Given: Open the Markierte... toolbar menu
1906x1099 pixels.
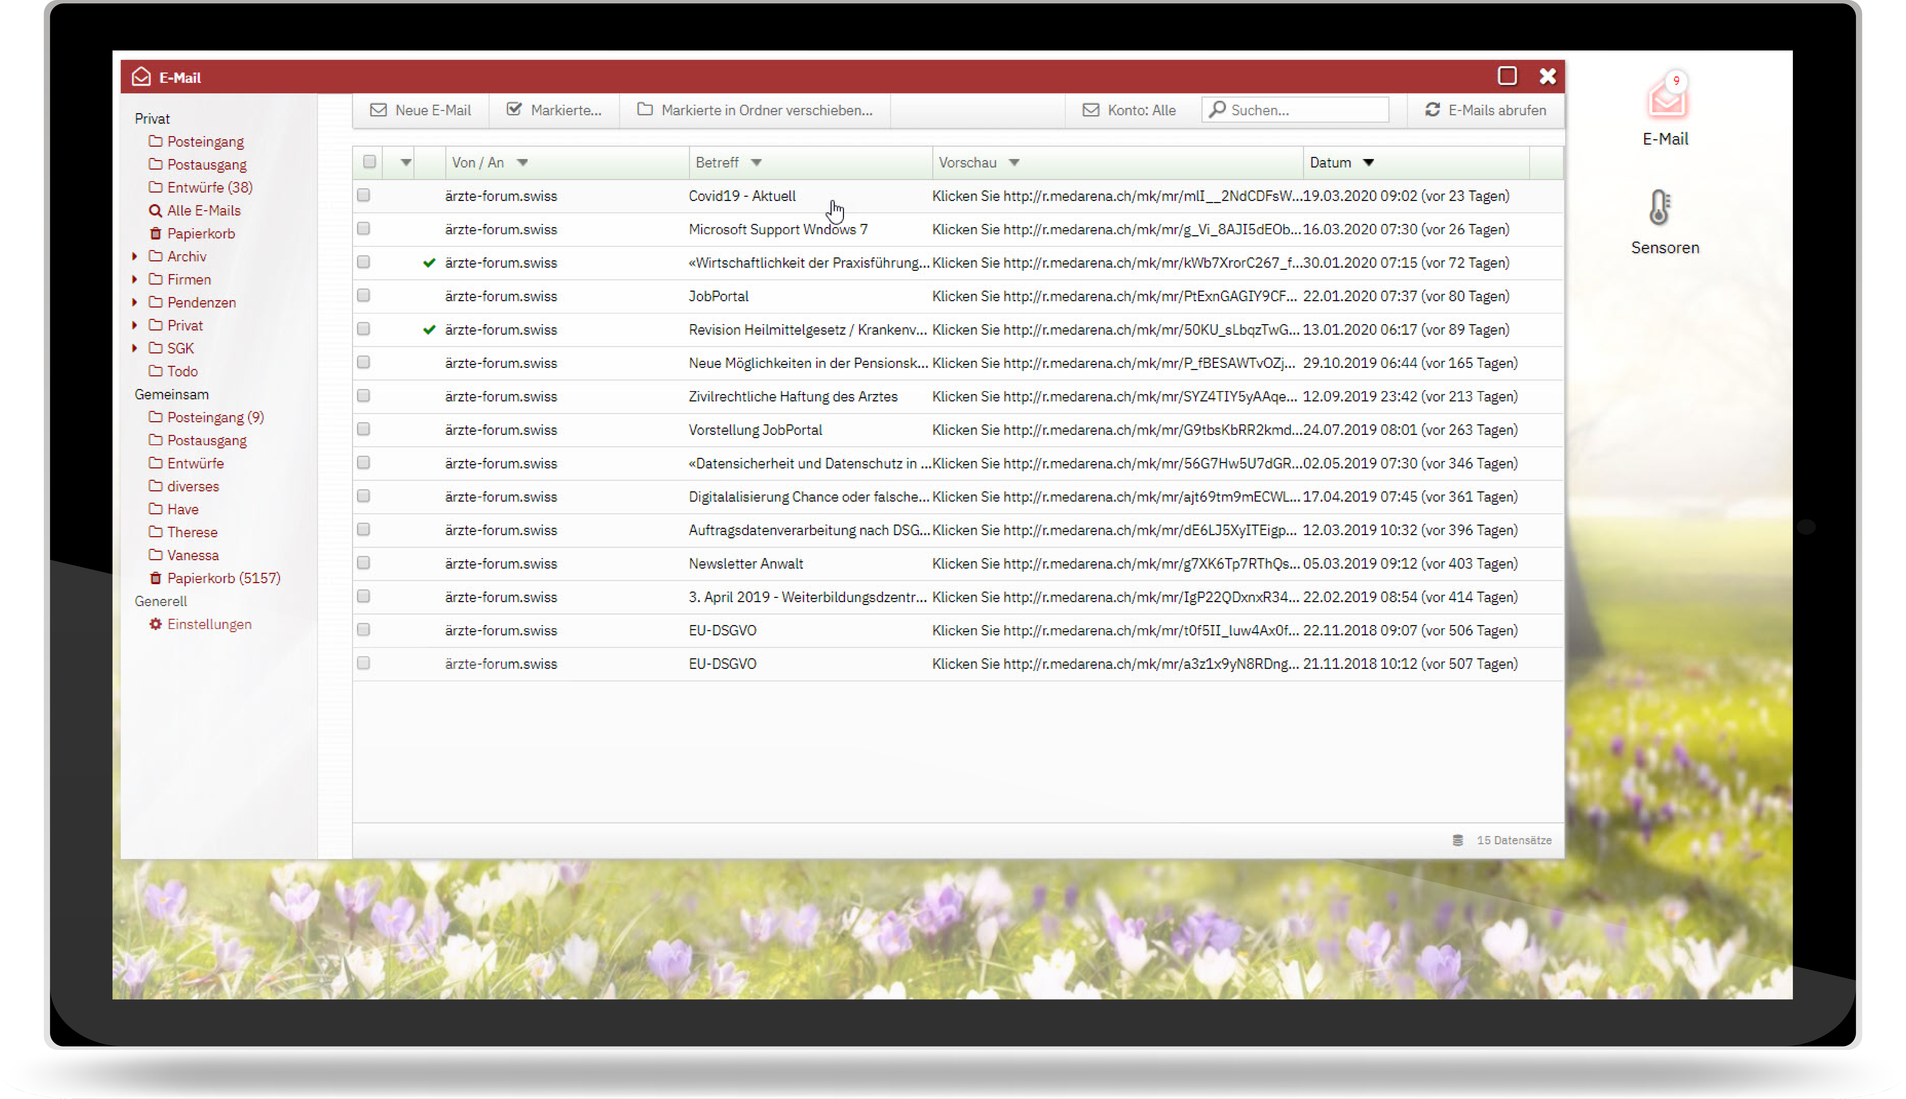Looking at the screenshot, I should pos(554,110).
